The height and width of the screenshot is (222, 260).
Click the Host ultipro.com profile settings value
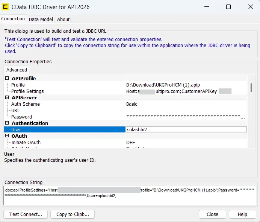179,91
